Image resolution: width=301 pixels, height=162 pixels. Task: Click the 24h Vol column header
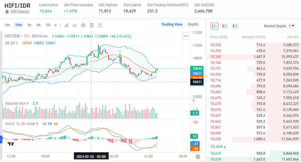coord(293,37)
